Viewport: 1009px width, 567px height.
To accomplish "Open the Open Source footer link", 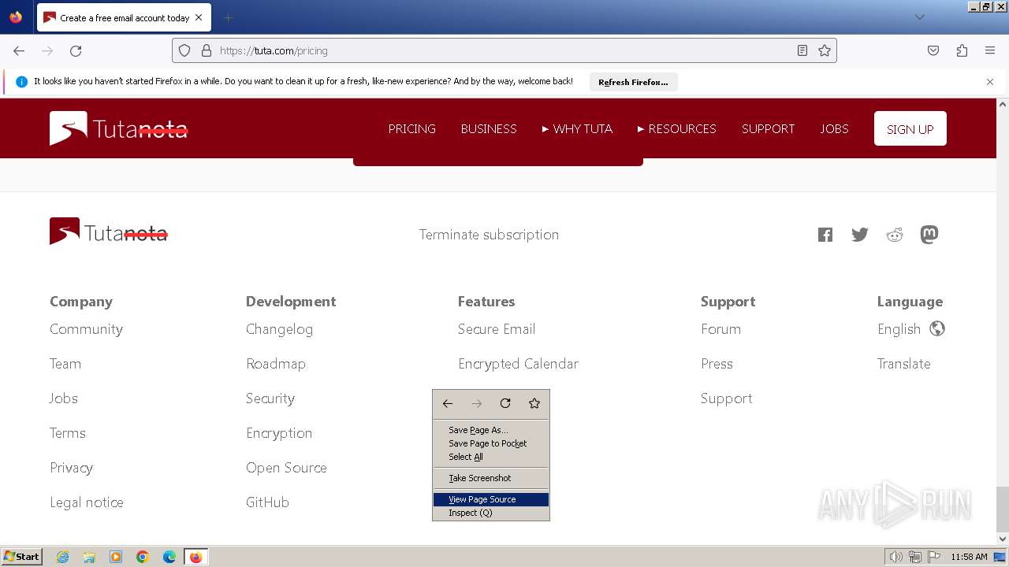I will [286, 468].
